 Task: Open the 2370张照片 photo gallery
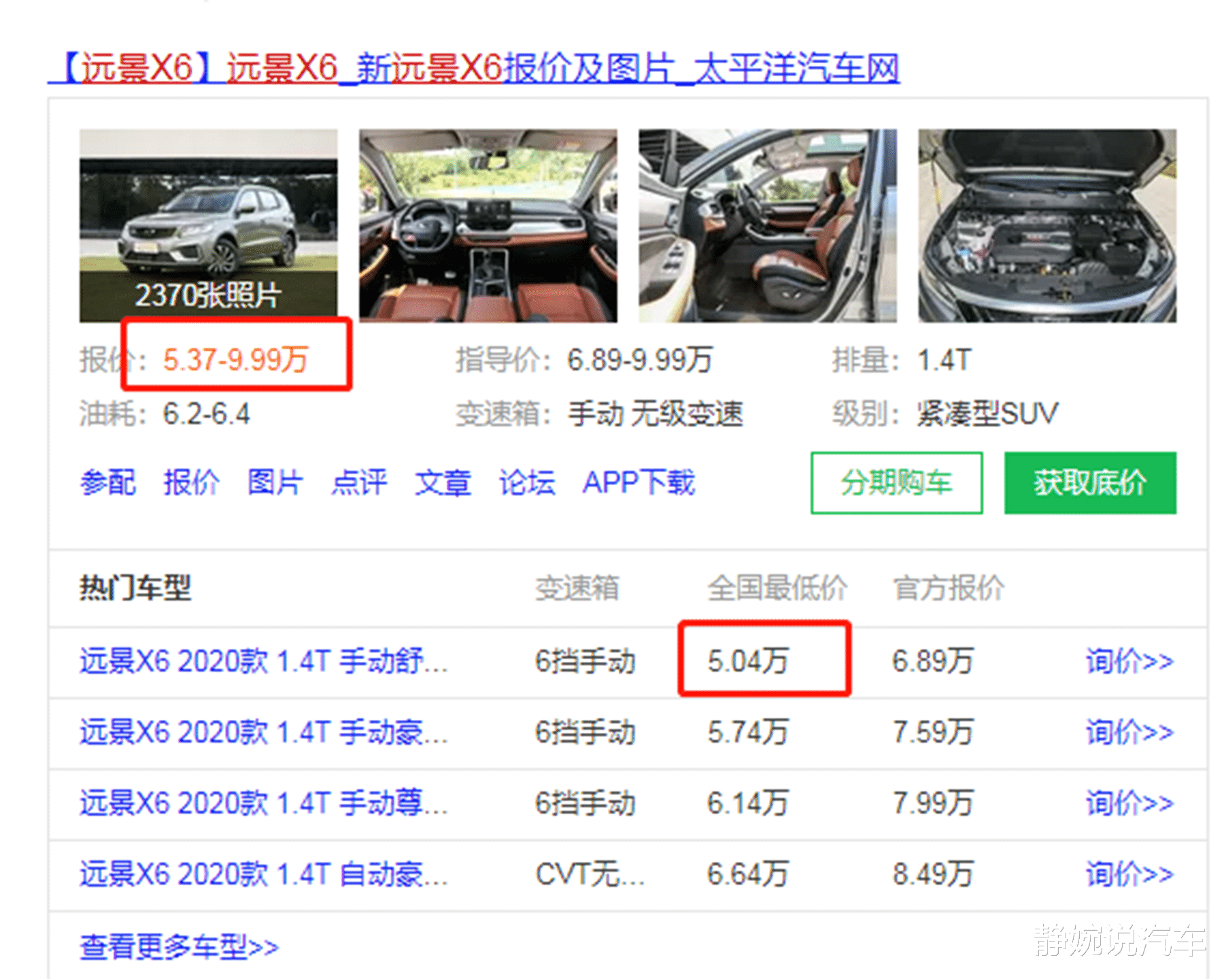pos(207,296)
